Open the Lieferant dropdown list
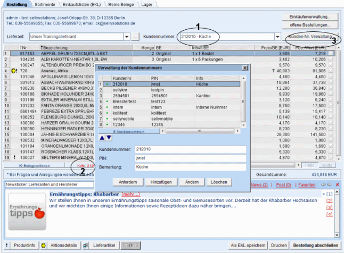 point(127,37)
